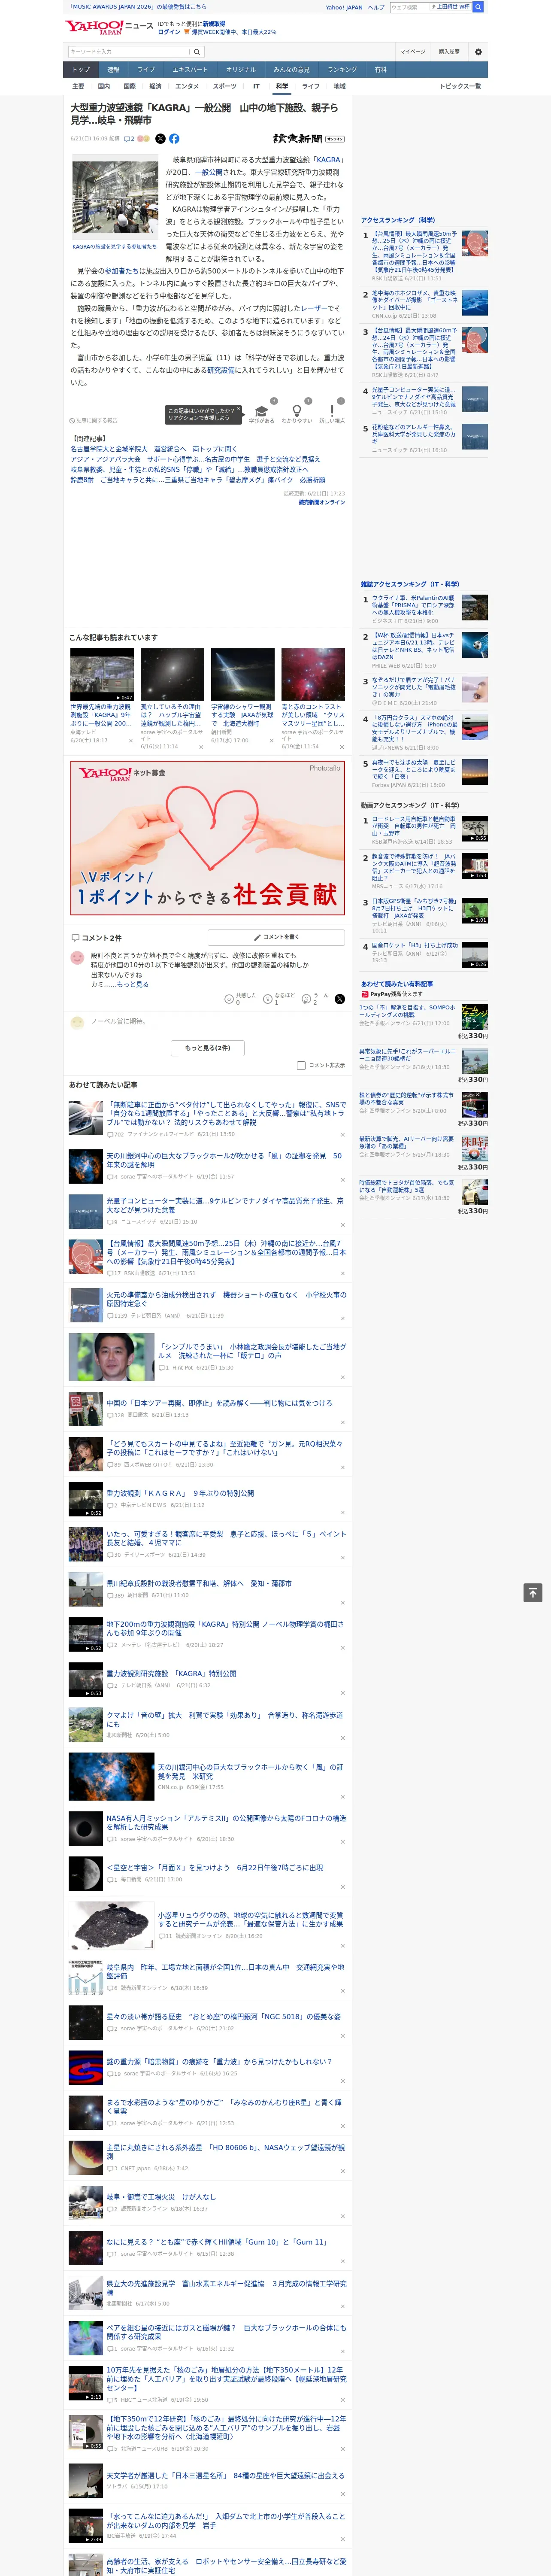The image size is (551, 2576).
Task: Open the エキスパート navigation tab
Action: coord(190,70)
